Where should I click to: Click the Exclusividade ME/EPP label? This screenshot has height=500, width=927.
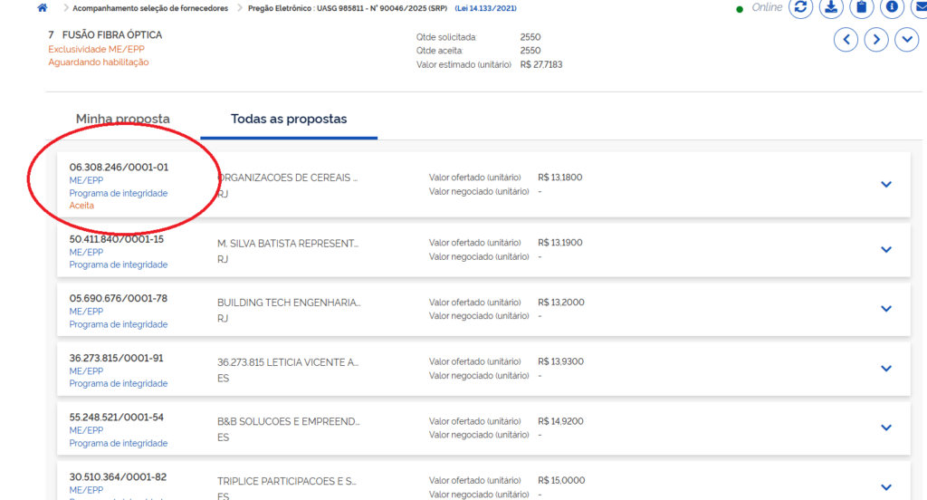(96, 49)
